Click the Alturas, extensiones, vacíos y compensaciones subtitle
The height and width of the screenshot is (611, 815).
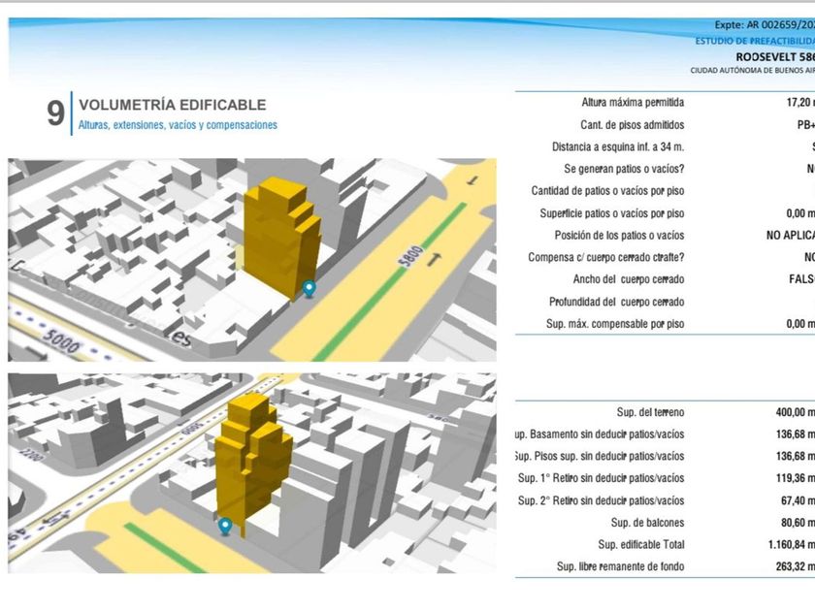tap(178, 125)
